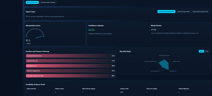Click the 84.8% confidence value
The height and width of the screenshot is (96, 212).
pos(91,30)
